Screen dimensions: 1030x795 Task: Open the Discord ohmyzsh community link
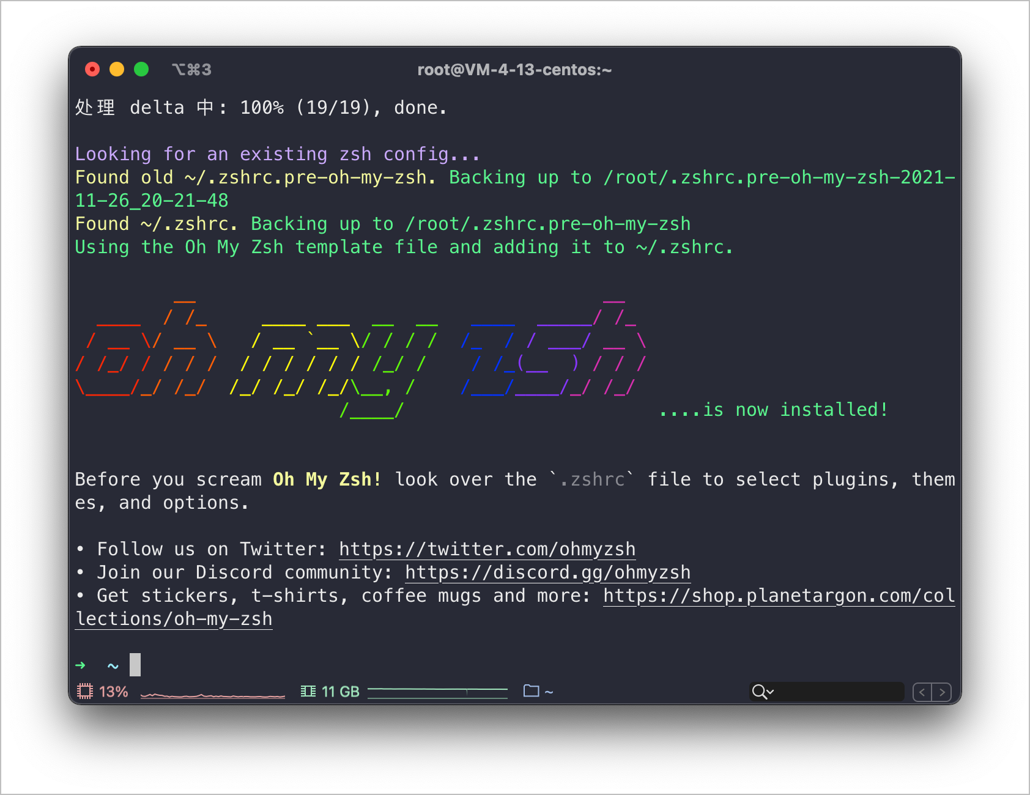(x=548, y=572)
